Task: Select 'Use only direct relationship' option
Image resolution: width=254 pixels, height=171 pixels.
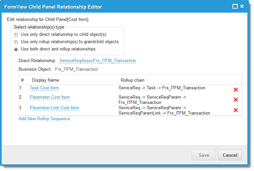Action: (x=16, y=35)
